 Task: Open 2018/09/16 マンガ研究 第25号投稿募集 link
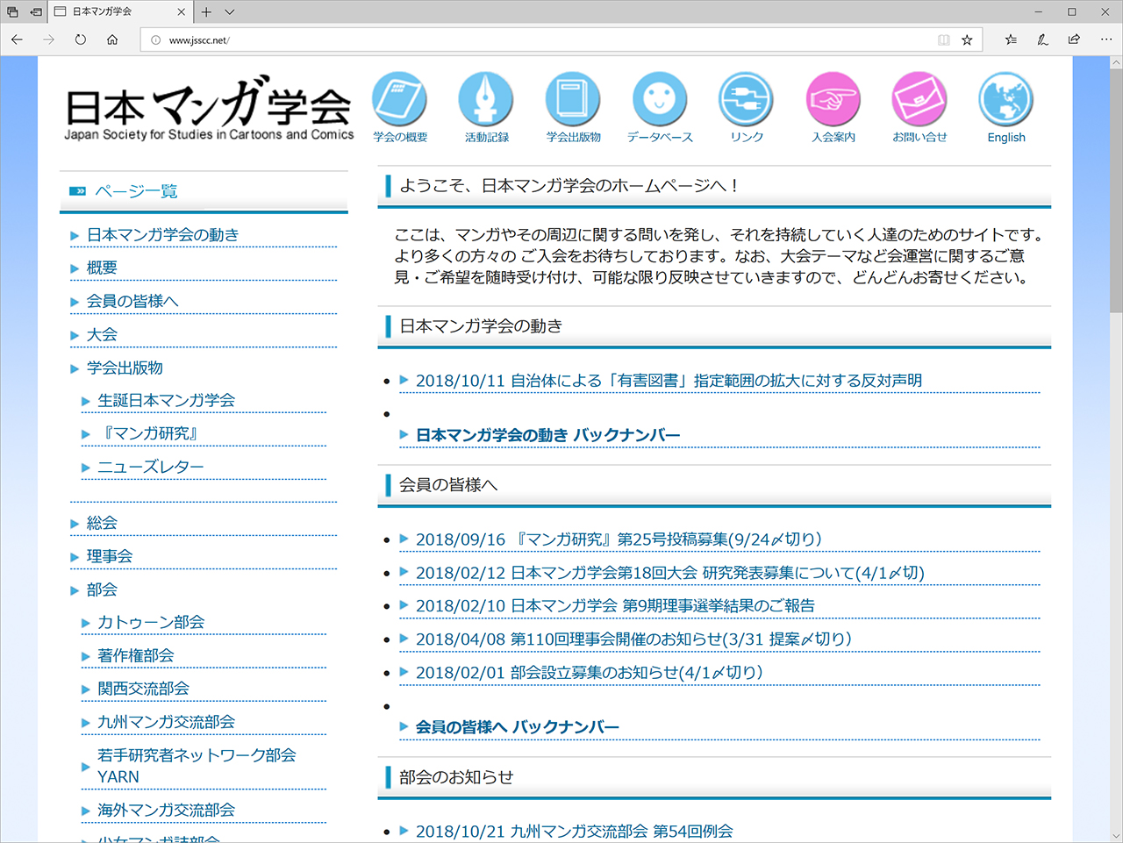click(619, 539)
